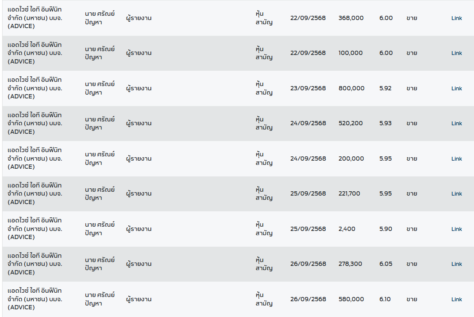Click the 2,400 volume cell

[347, 229]
